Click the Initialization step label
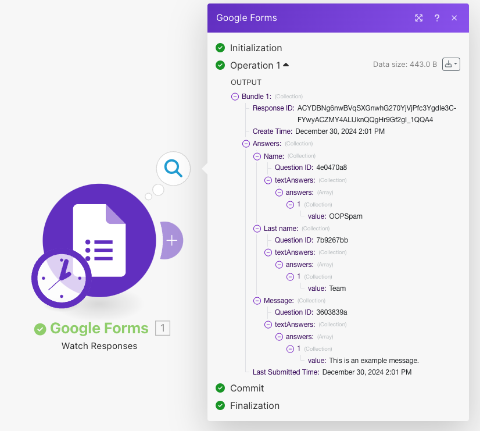Image resolution: width=480 pixels, height=431 pixels. [256, 48]
